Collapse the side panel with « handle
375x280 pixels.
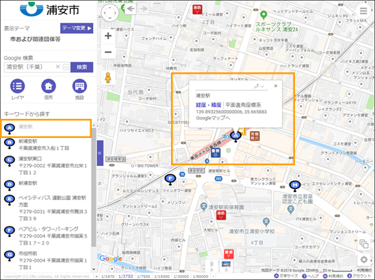point(100,153)
